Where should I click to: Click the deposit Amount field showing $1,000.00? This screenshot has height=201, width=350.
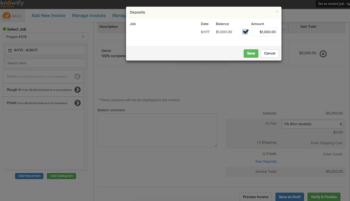264,32
